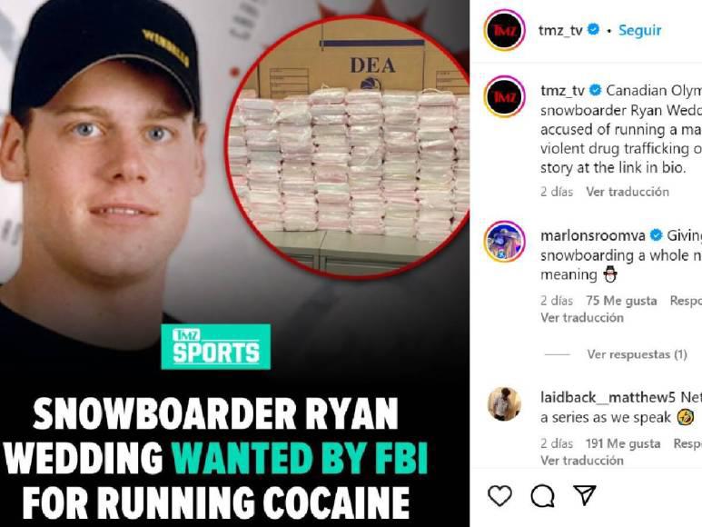Expand replies via Ver respuestas (1)
Screen dimensions: 702x527
pos(637,354)
